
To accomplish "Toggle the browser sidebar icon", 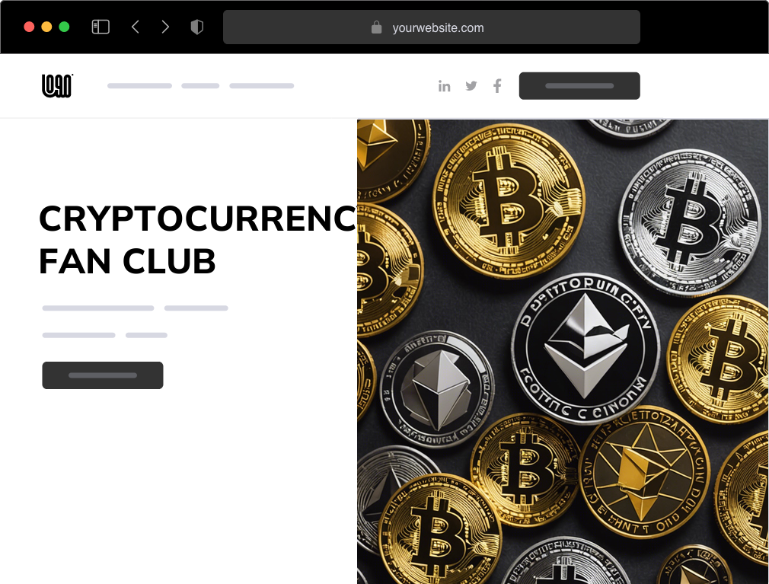I will point(101,27).
